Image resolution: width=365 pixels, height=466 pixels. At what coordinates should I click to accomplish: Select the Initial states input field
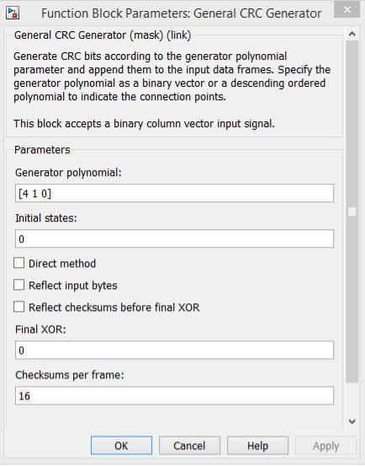click(x=174, y=238)
